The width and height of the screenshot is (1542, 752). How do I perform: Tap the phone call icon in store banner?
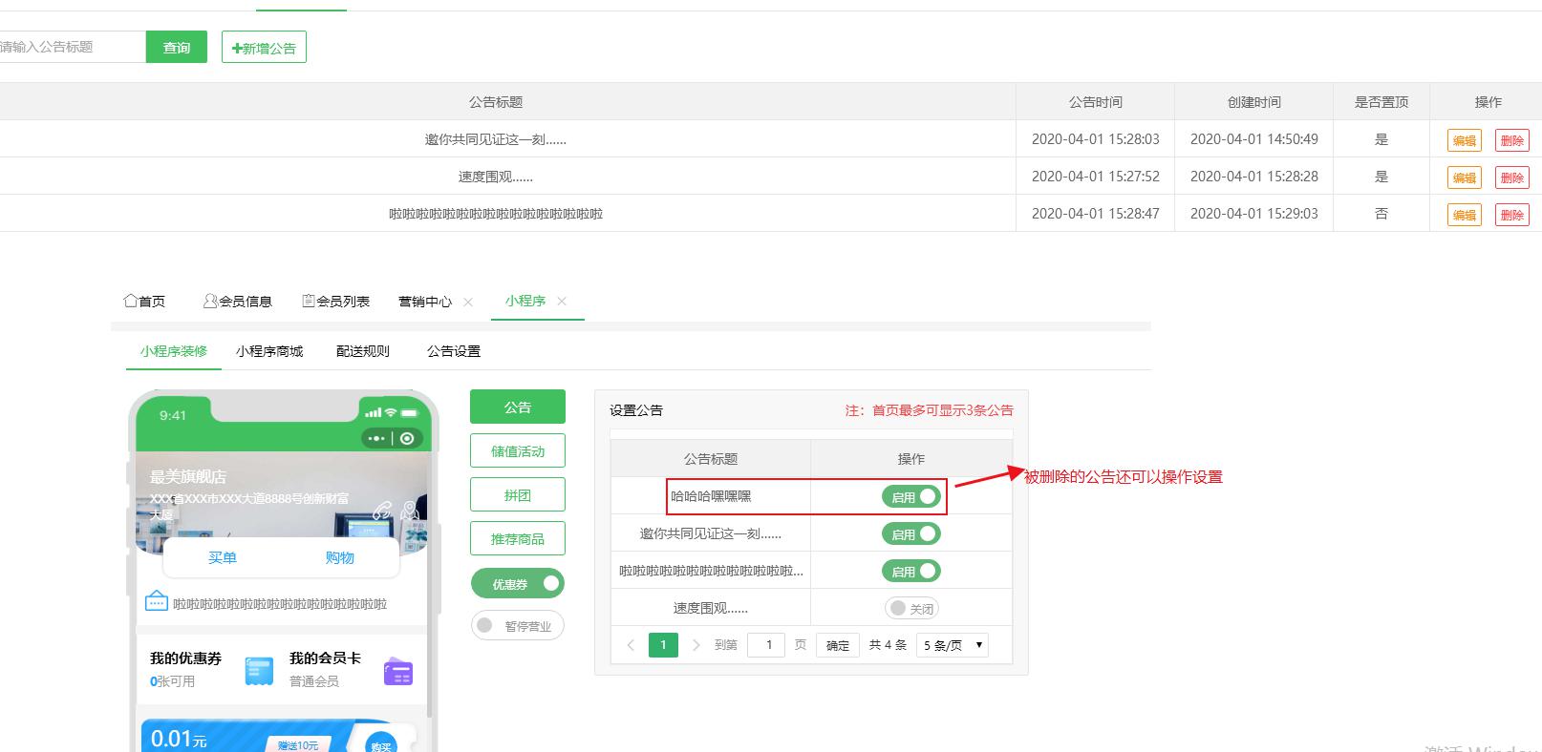click(x=382, y=511)
